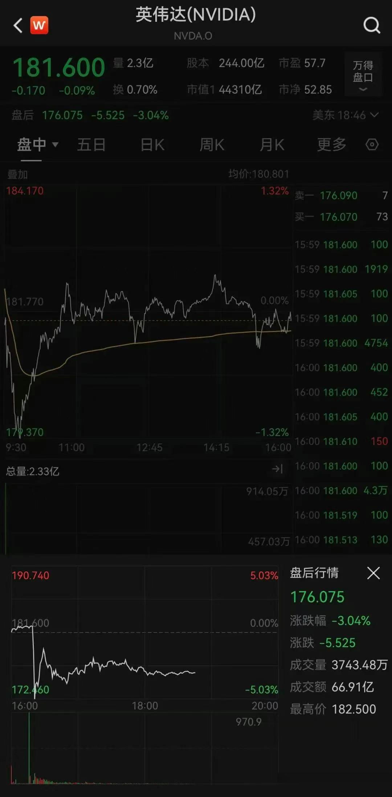Viewport: 392px width, 797px height.
Task: Click the 叠加 overlay button
Action: pyautogui.click(x=17, y=175)
